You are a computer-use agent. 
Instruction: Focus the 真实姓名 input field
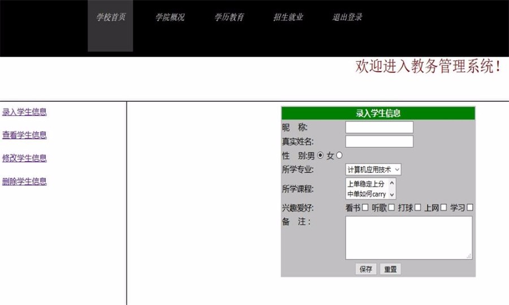(x=379, y=142)
